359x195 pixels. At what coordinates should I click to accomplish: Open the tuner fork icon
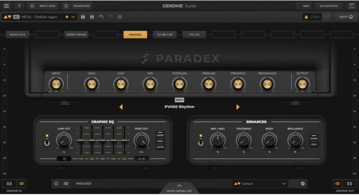tap(19, 6)
